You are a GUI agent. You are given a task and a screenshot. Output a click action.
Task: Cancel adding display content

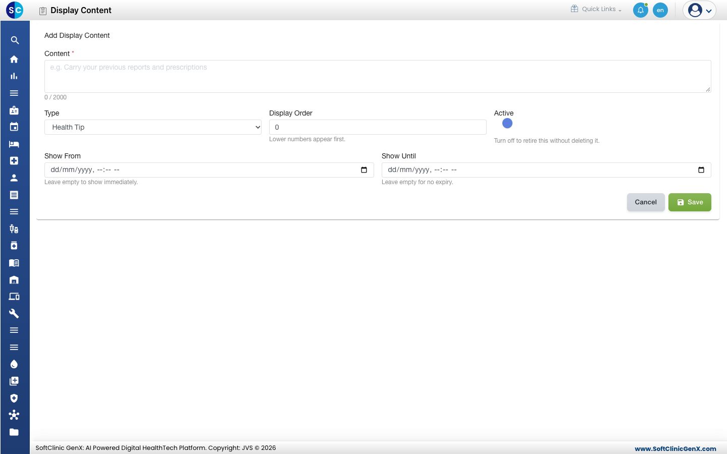pyautogui.click(x=646, y=202)
